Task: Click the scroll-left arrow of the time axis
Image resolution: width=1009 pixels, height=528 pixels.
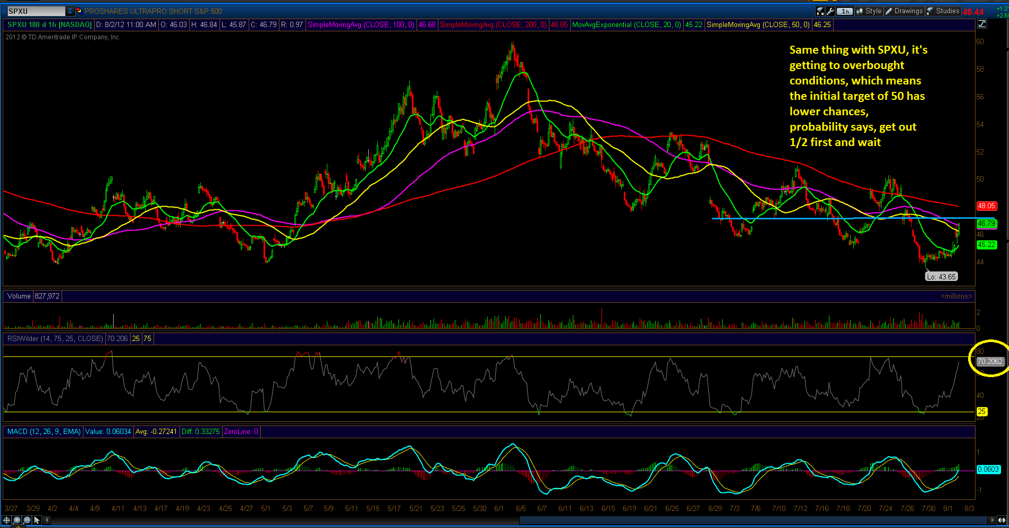Action: [47, 521]
